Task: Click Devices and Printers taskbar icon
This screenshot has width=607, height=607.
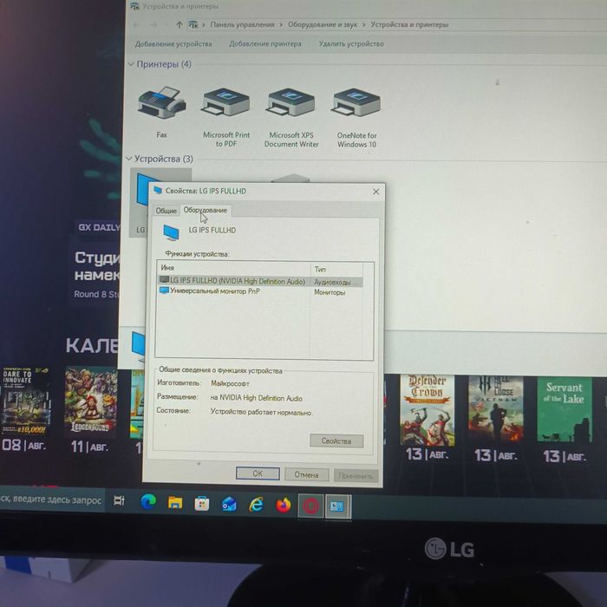Action: pos(338,506)
